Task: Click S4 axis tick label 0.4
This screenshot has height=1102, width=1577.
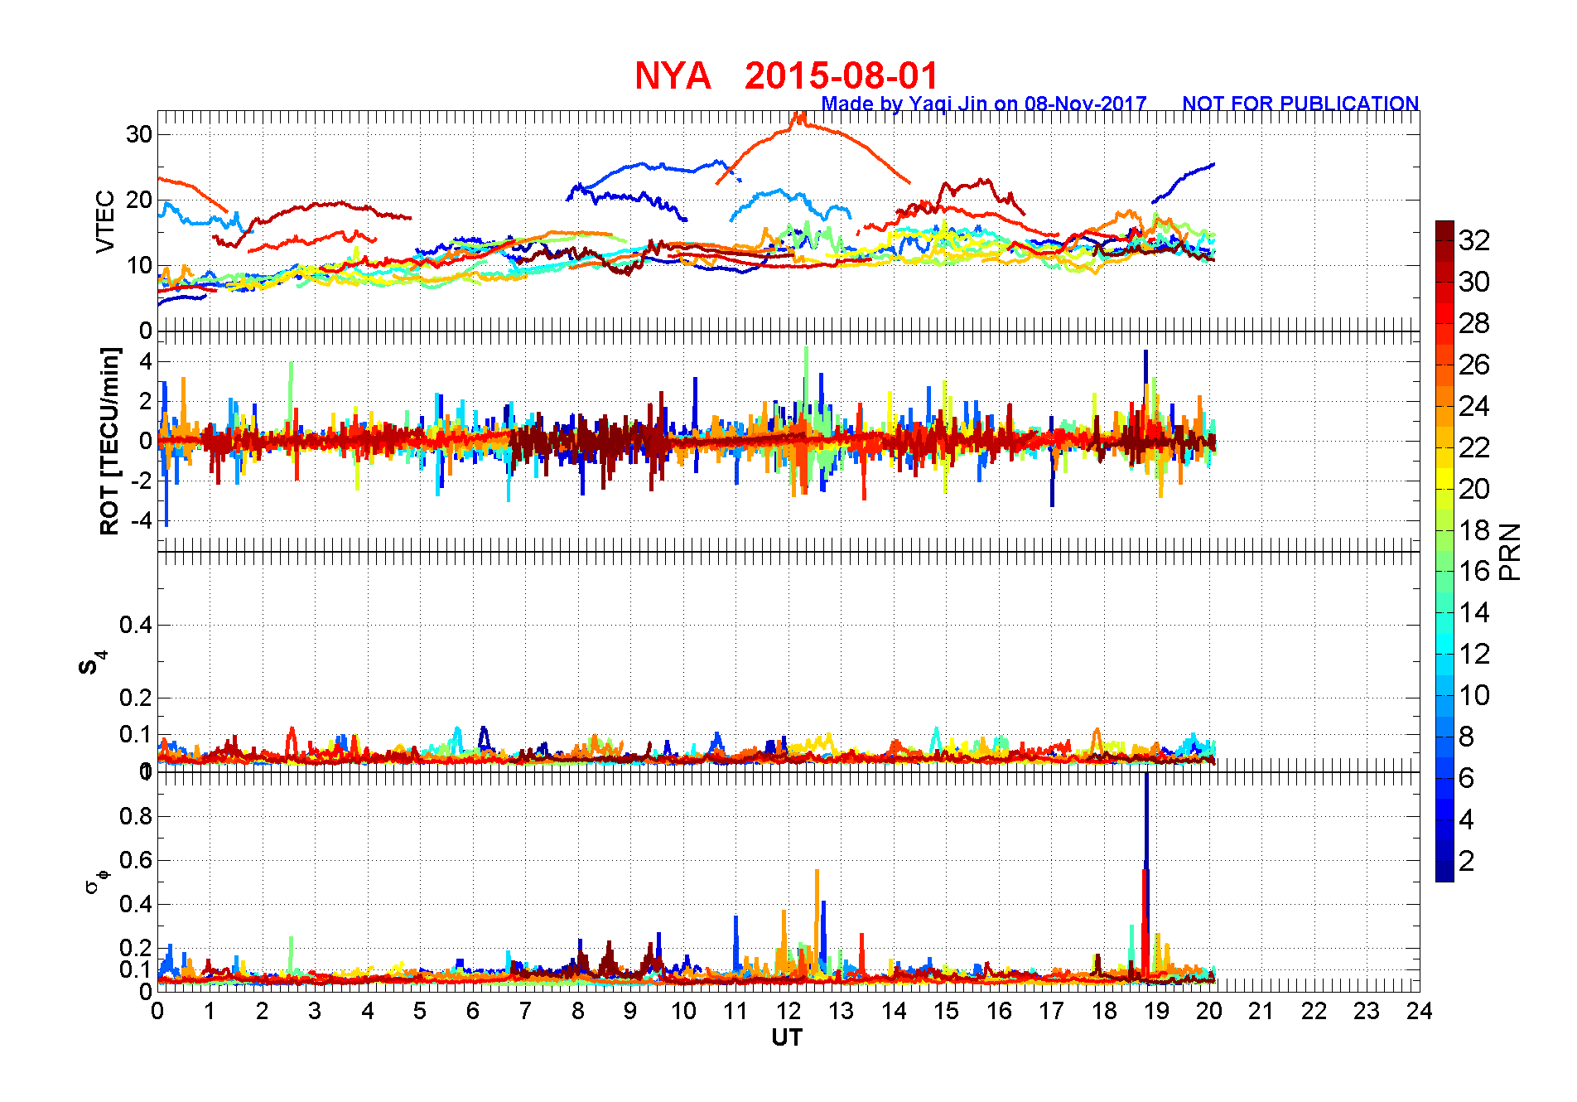Action: 136,625
